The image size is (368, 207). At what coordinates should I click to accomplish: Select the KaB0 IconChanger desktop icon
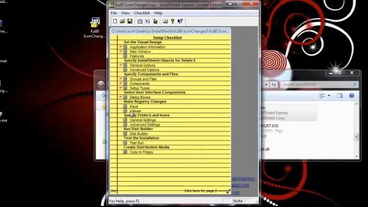(94, 28)
